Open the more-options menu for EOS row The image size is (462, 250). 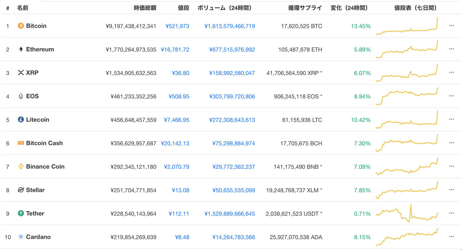[451, 96]
